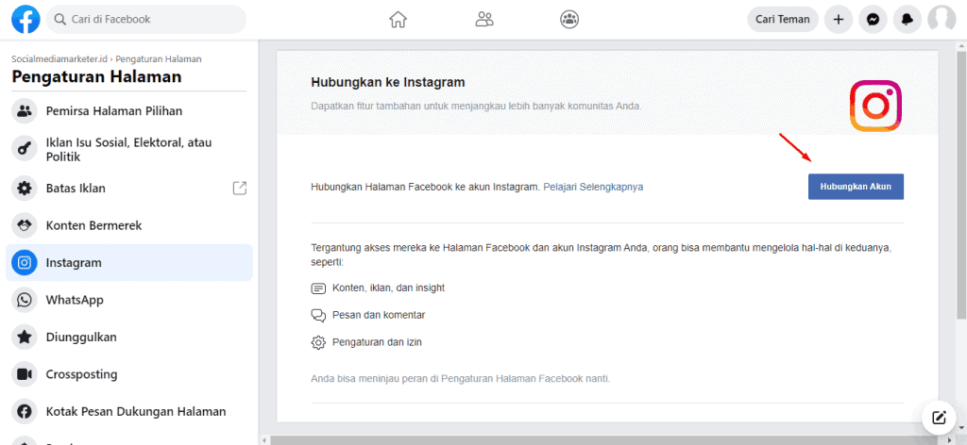The image size is (967, 445).
Task: Click the Pengaturan Halaman sidebar title
Action: pos(96,77)
